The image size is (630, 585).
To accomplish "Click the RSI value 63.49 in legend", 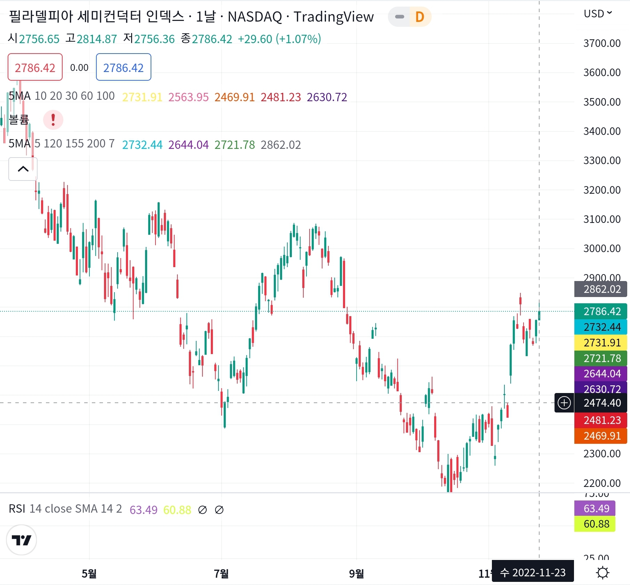I will (x=144, y=510).
